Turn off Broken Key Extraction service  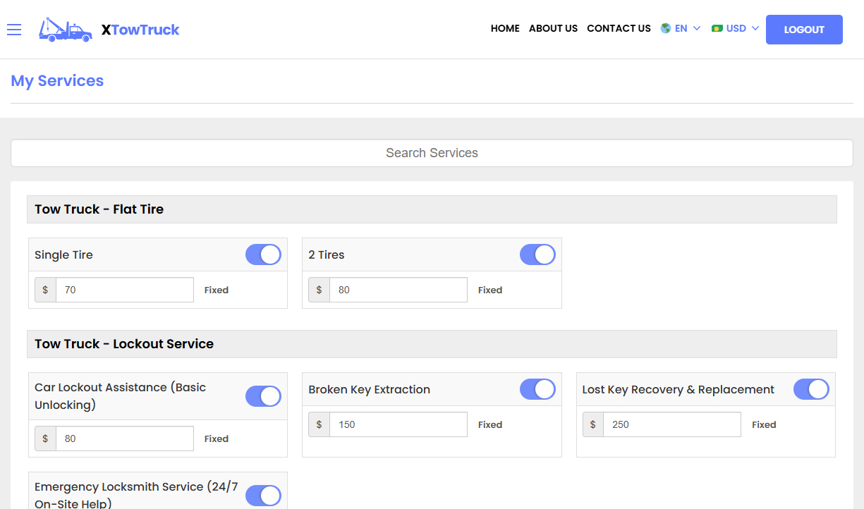pos(537,388)
